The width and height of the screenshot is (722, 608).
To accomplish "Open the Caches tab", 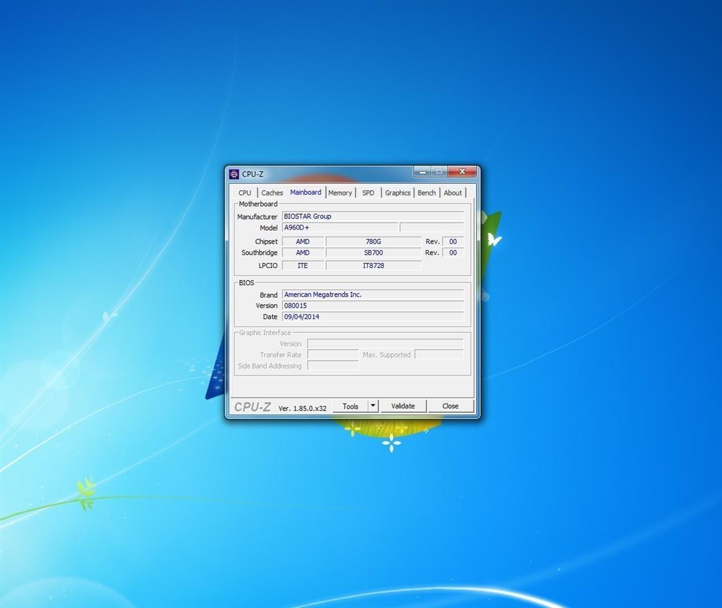I will coord(272,193).
